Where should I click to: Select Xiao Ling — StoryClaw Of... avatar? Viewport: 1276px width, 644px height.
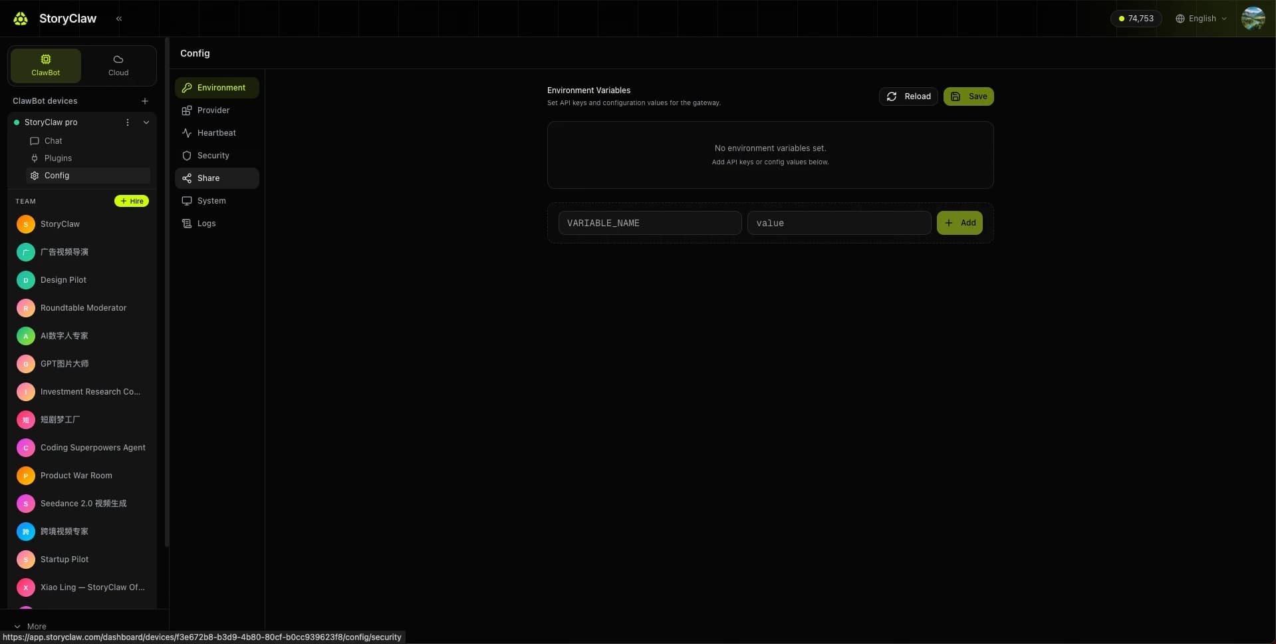(x=26, y=587)
